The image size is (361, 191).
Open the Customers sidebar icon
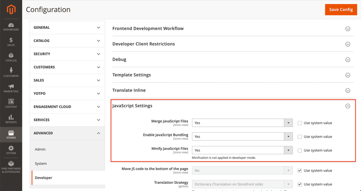tap(11, 73)
